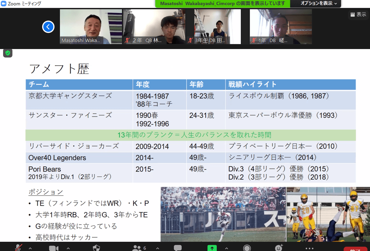Screen dimensions: 370x251
Task: Click the green Share Screen icon
Action: point(212,248)
